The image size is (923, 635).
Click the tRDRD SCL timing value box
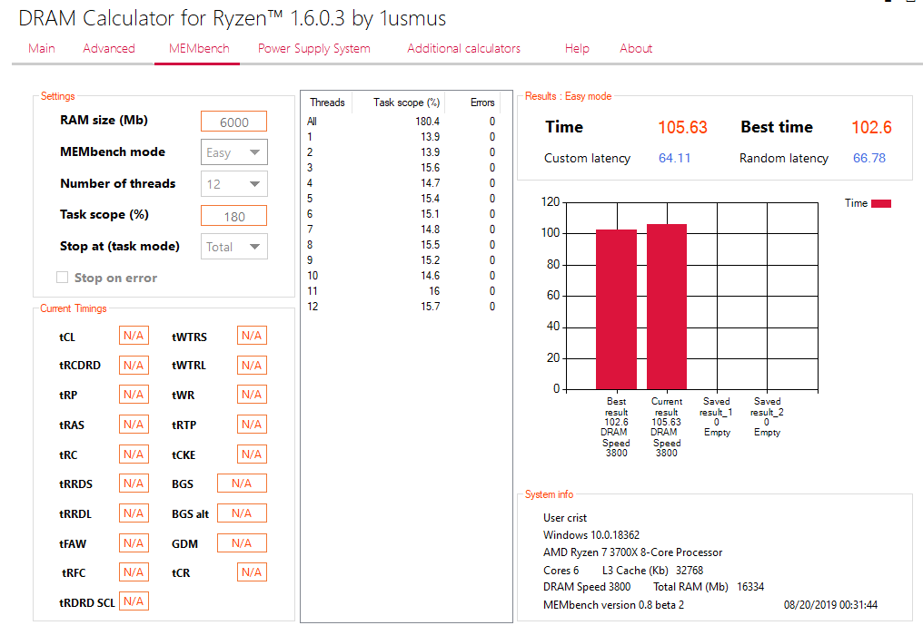pos(134,601)
